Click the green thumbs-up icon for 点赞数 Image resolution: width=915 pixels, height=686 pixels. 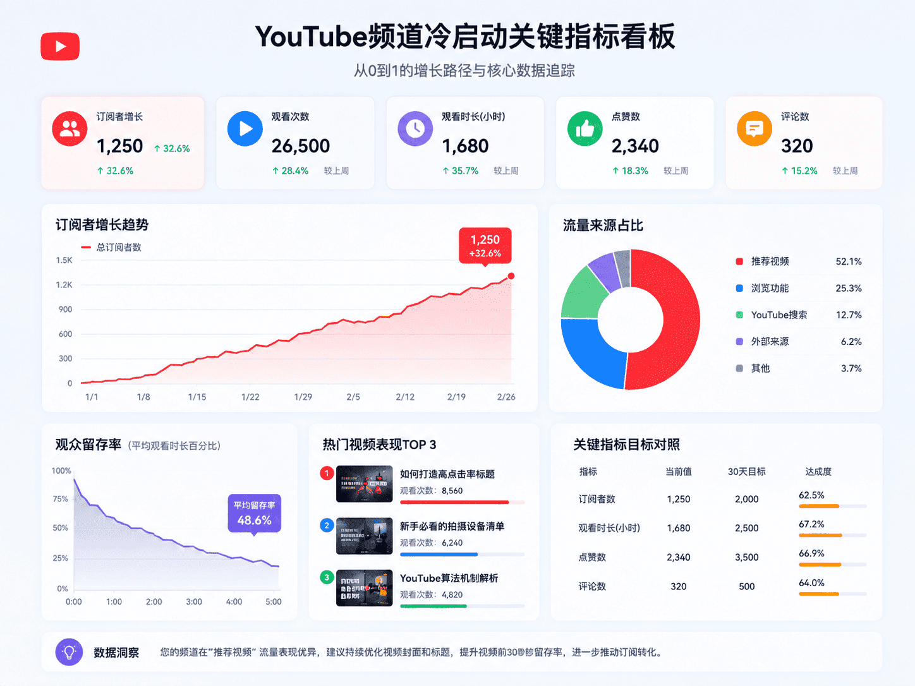585,128
